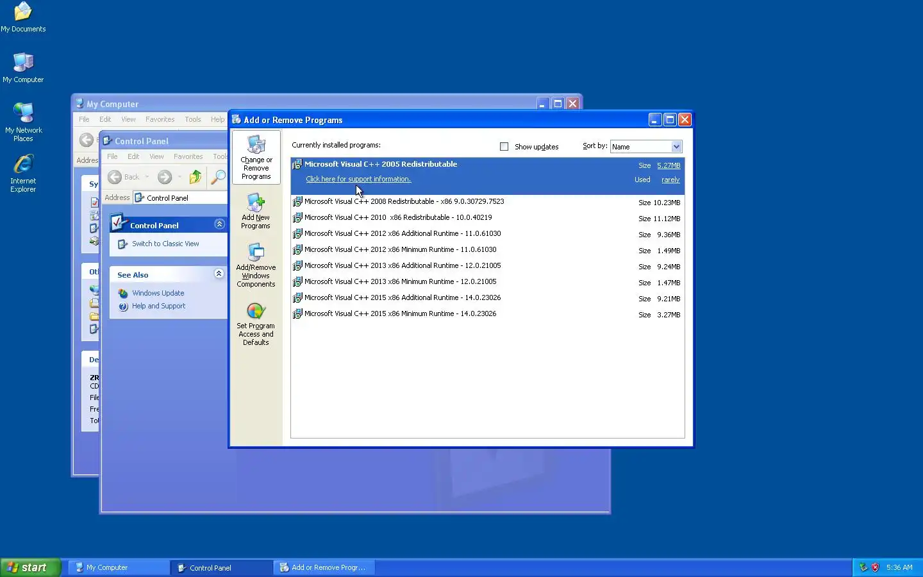Click icon of 2013 x86 Minimum Runtime row
923x577 pixels.
point(297,282)
